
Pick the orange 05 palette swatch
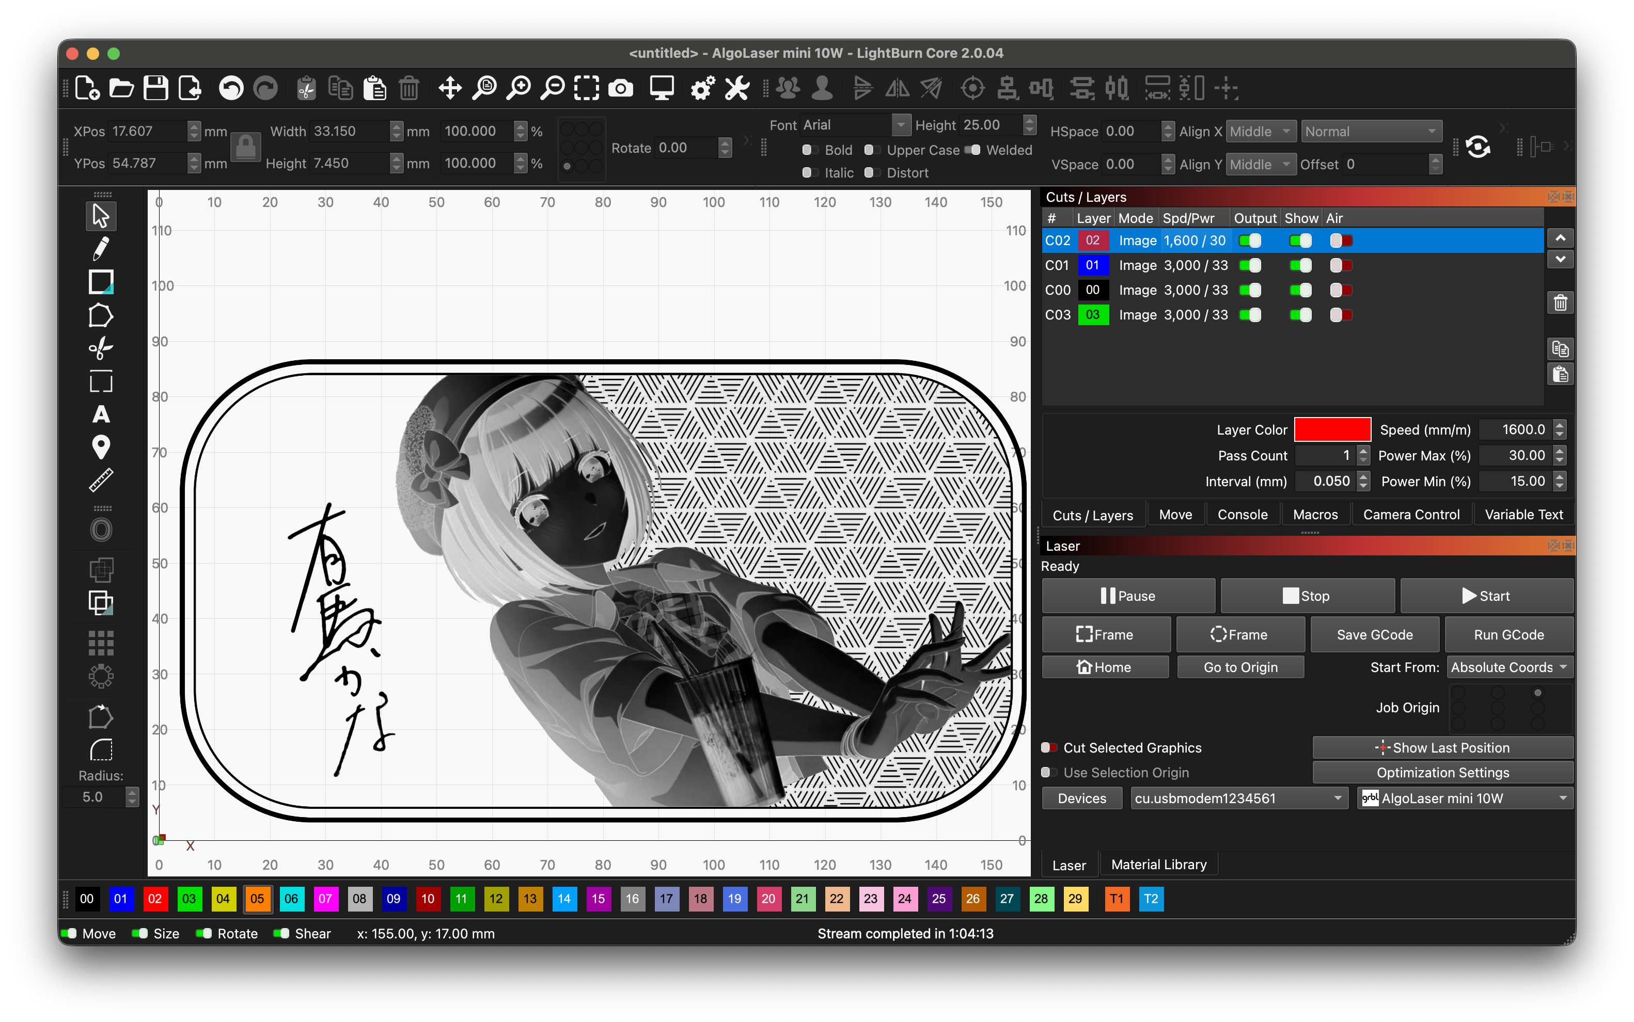[x=257, y=899]
